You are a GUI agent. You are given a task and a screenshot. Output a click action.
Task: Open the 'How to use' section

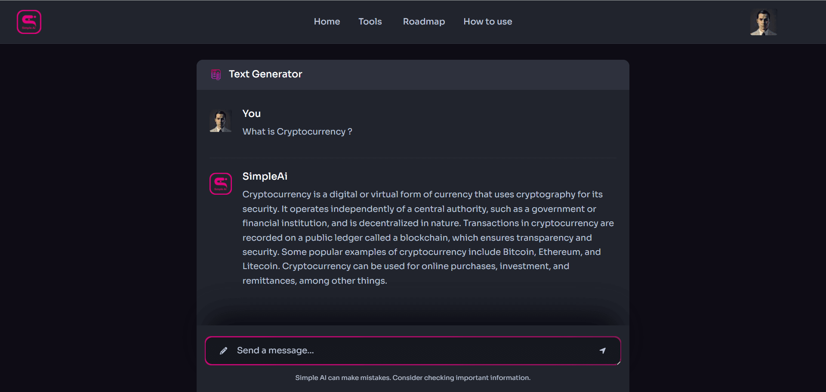tap(487, 21)
